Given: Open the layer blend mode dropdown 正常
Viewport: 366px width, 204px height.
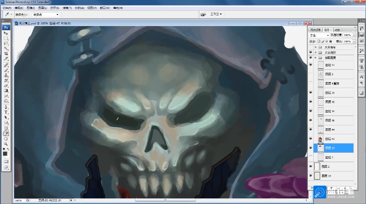Looking at the screenshot, I should click(x=319, y=35).
